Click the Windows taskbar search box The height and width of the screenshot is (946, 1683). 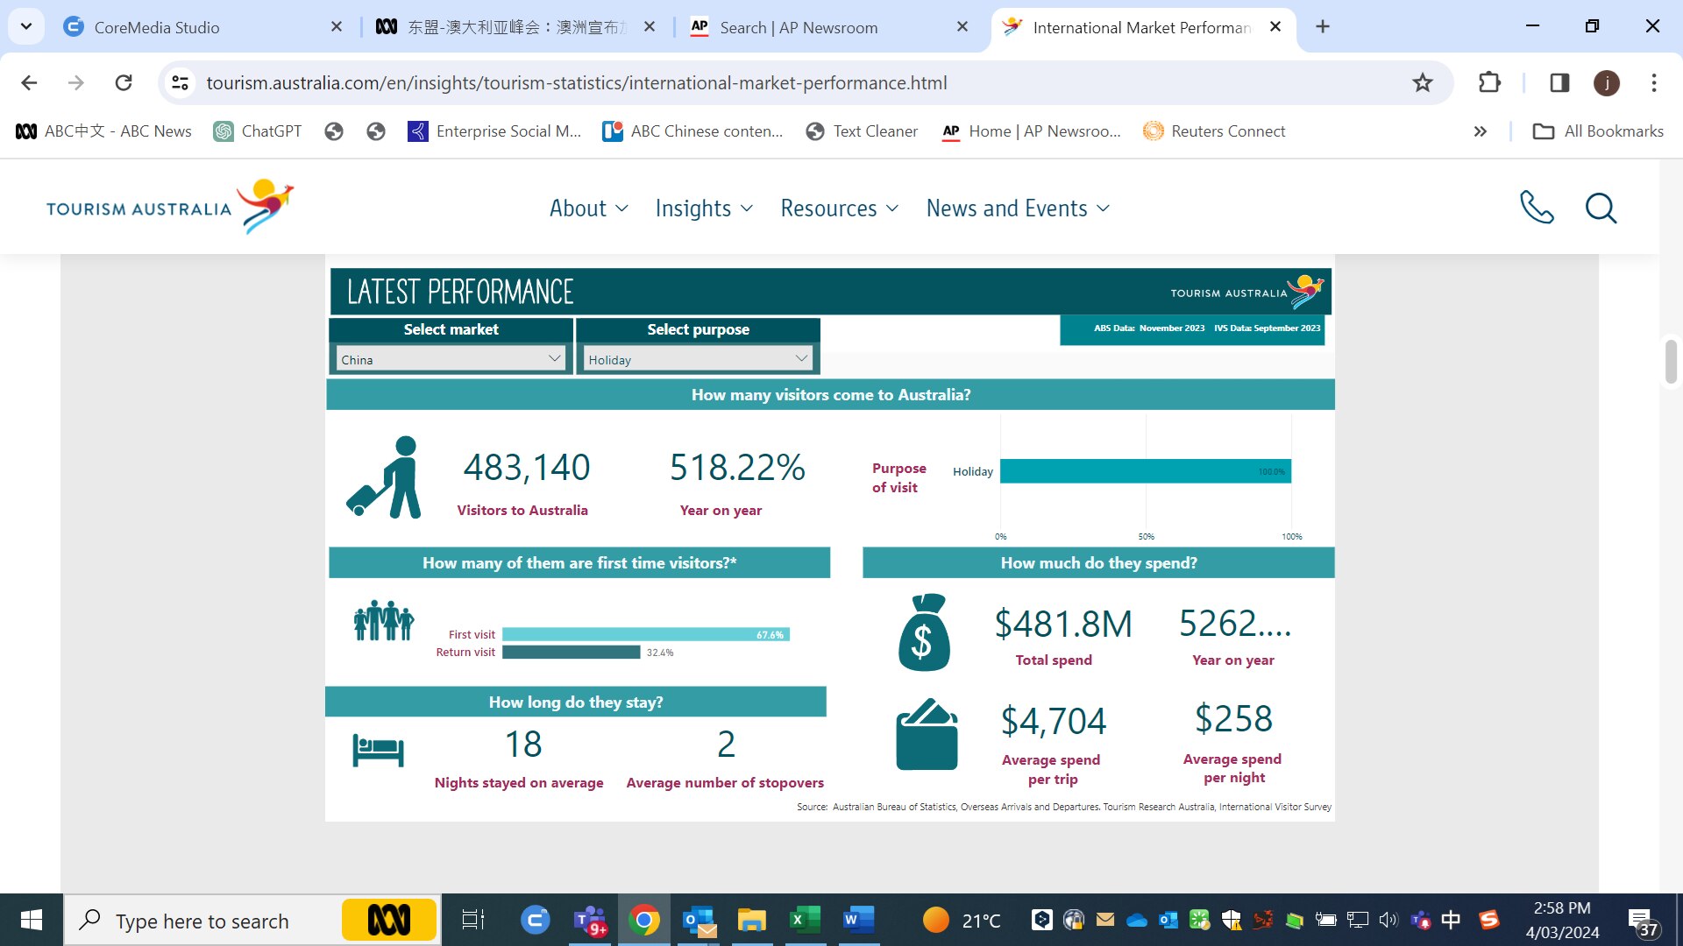pyautogui.click(x=203, y=921)
